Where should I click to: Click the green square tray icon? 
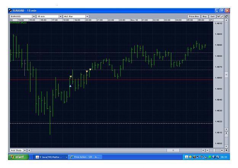210,157
